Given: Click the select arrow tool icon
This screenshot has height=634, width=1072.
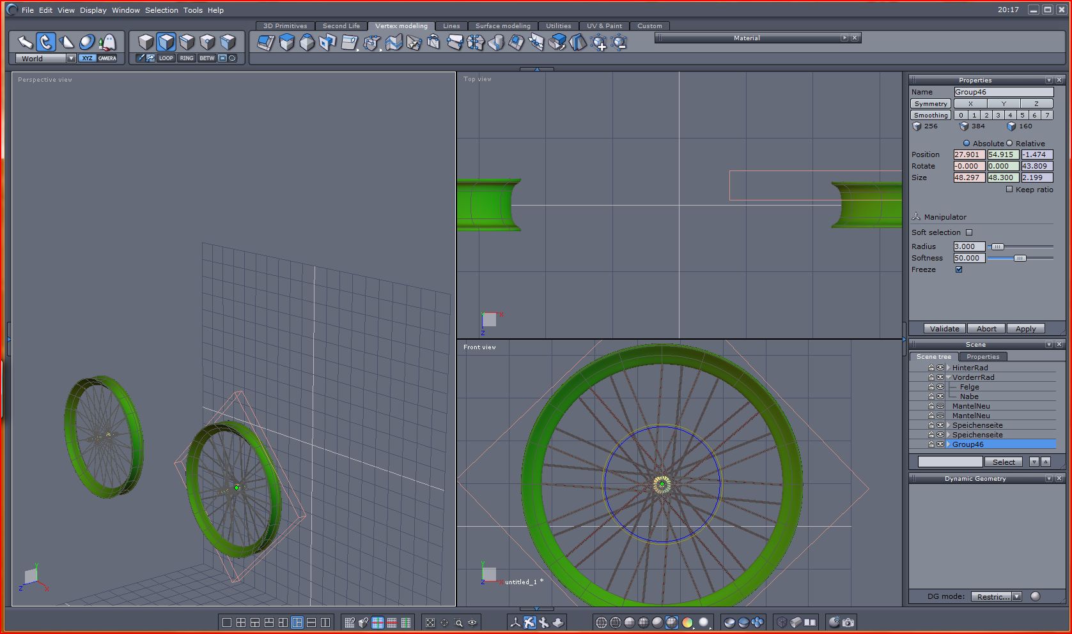Looking at the screenshot, I should pos(25,42).
